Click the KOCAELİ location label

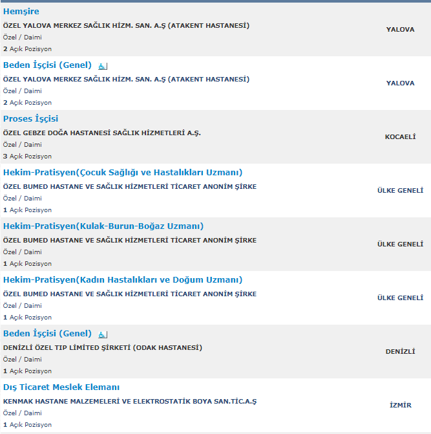click(401, 137)
